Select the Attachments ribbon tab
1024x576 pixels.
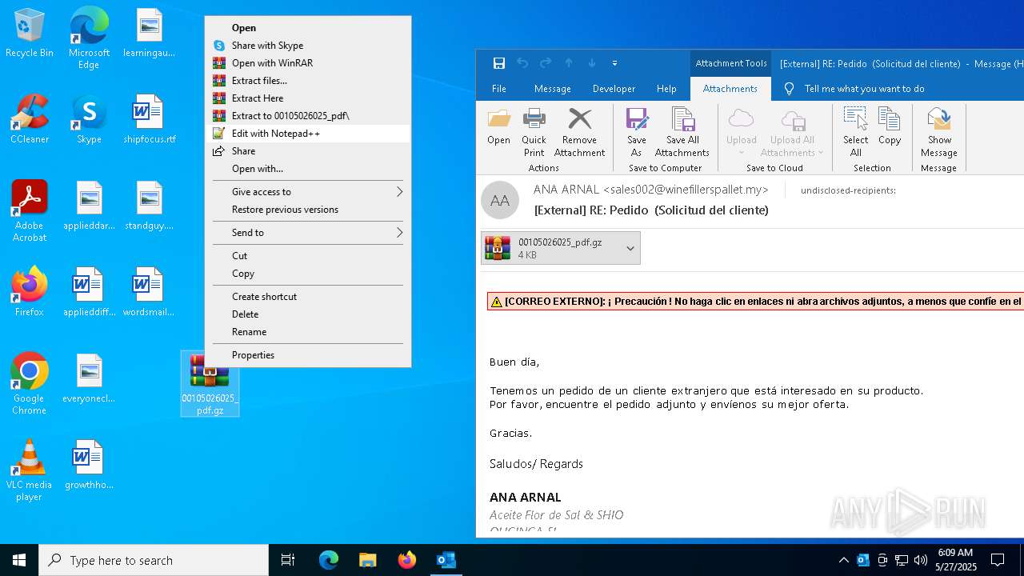730,89
